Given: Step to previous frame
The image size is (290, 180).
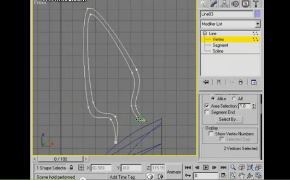Looking at the screenshot, I should click(197, 168).
